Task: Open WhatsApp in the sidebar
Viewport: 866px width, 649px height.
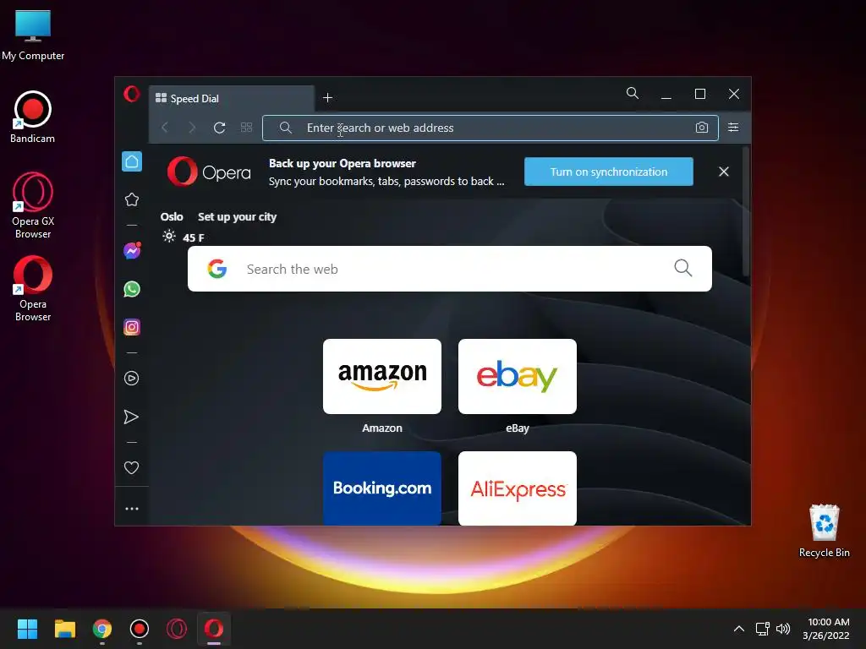Action: [131, 289]
